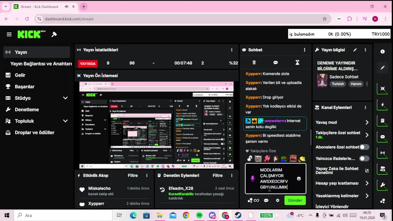Click the chat icon in right sidebar
This screenshot has width=393, height=221.
pos(383,137)
